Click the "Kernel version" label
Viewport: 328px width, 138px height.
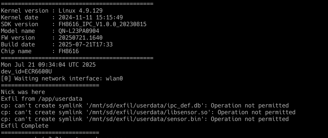tap(25, 11)
